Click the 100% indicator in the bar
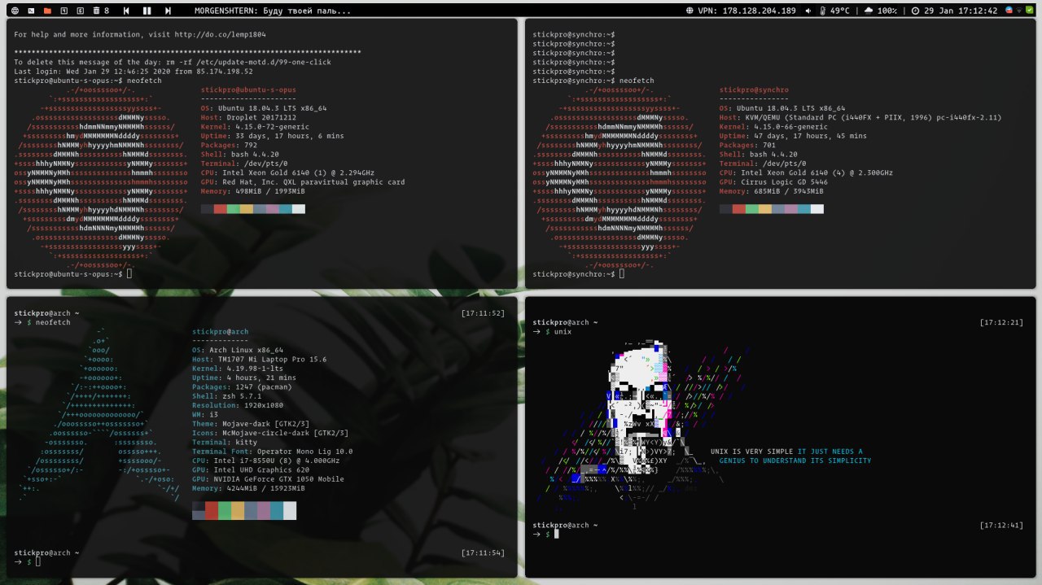 pyautogui.click(x=887, y=11)
